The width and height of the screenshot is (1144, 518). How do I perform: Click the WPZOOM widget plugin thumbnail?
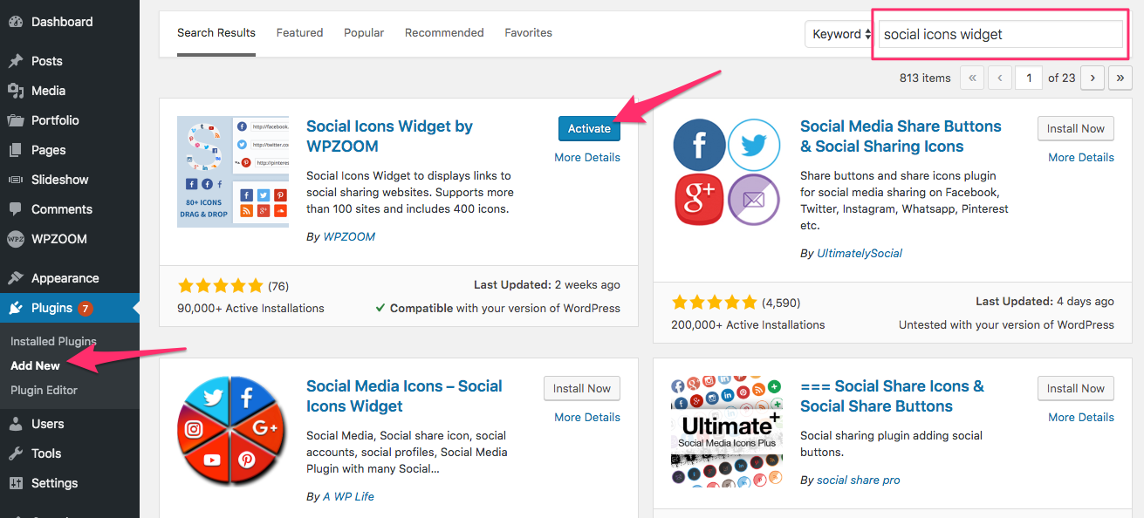tap(233, 172)
